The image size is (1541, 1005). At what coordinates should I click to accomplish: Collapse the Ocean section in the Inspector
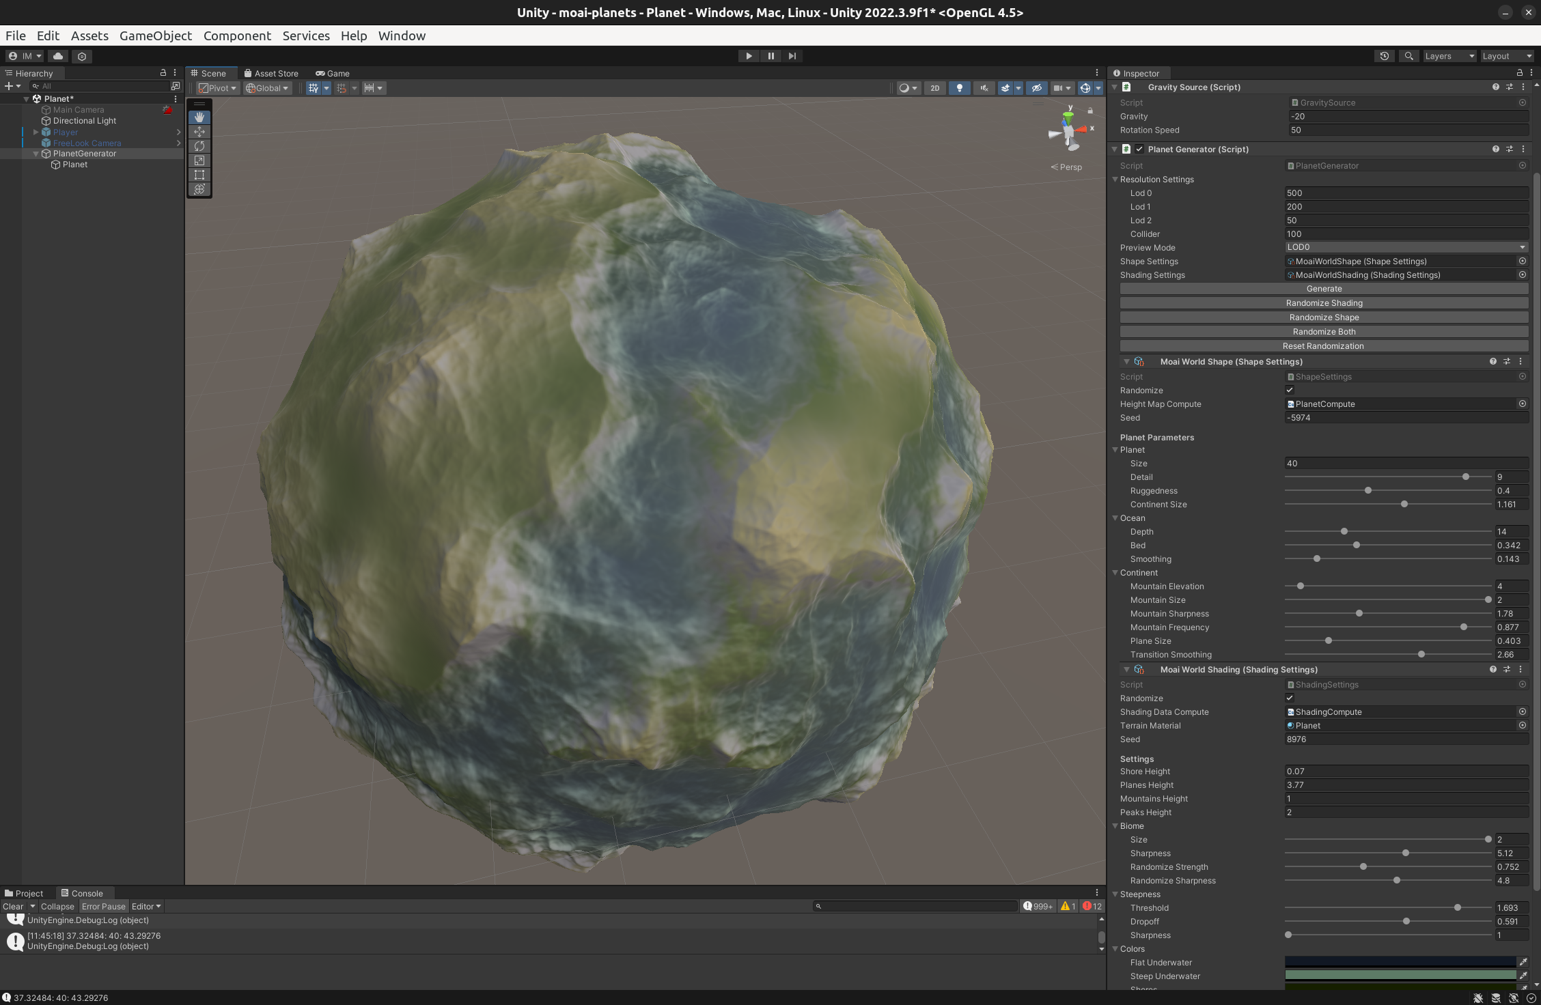click(x=1115, y=518)
